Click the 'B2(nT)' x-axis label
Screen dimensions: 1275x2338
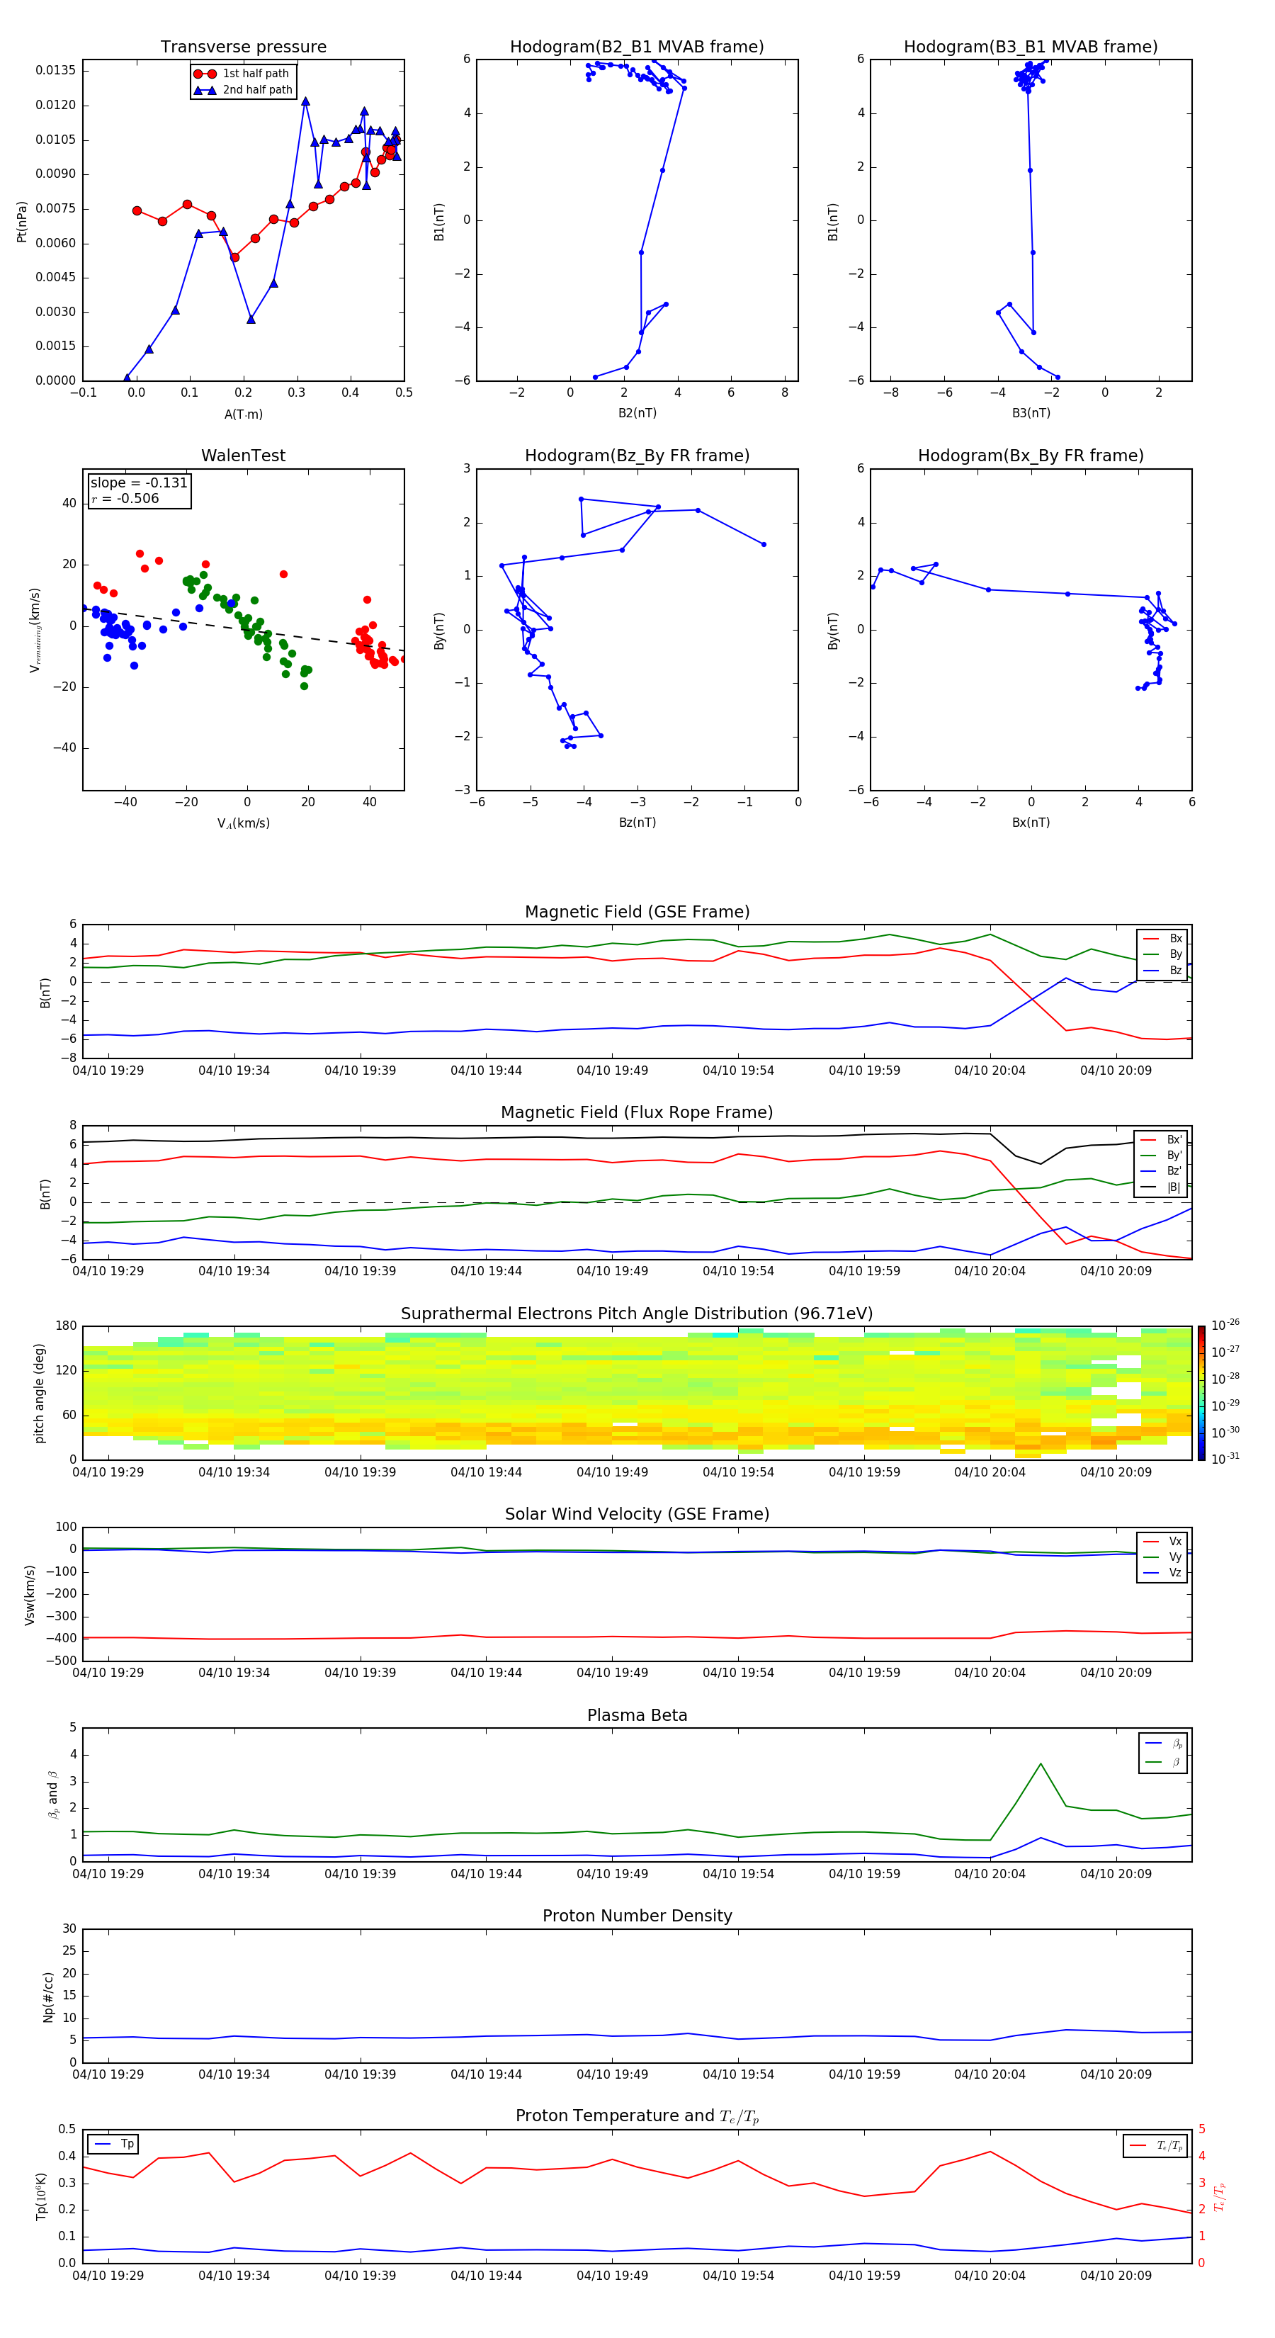coord(637,413)
